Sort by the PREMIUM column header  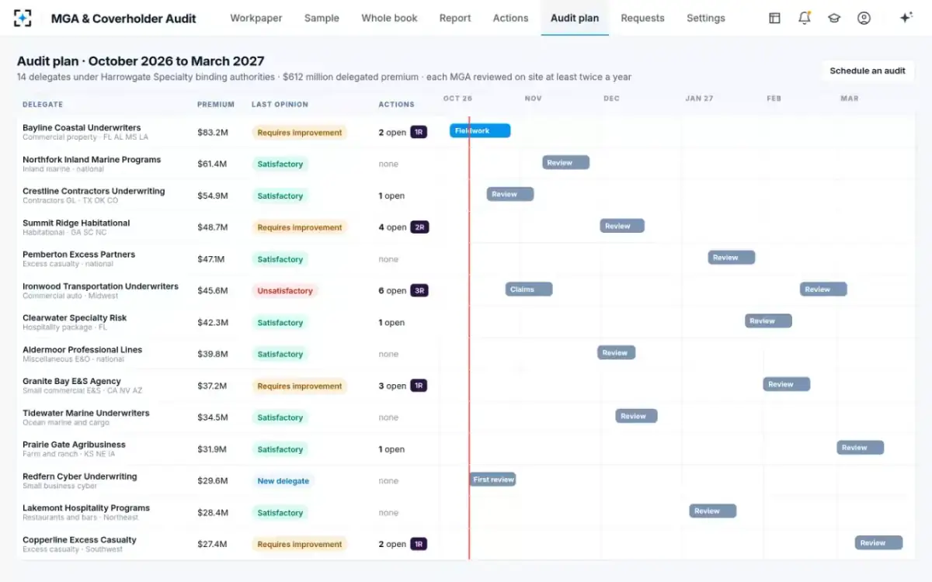point(216,104)
